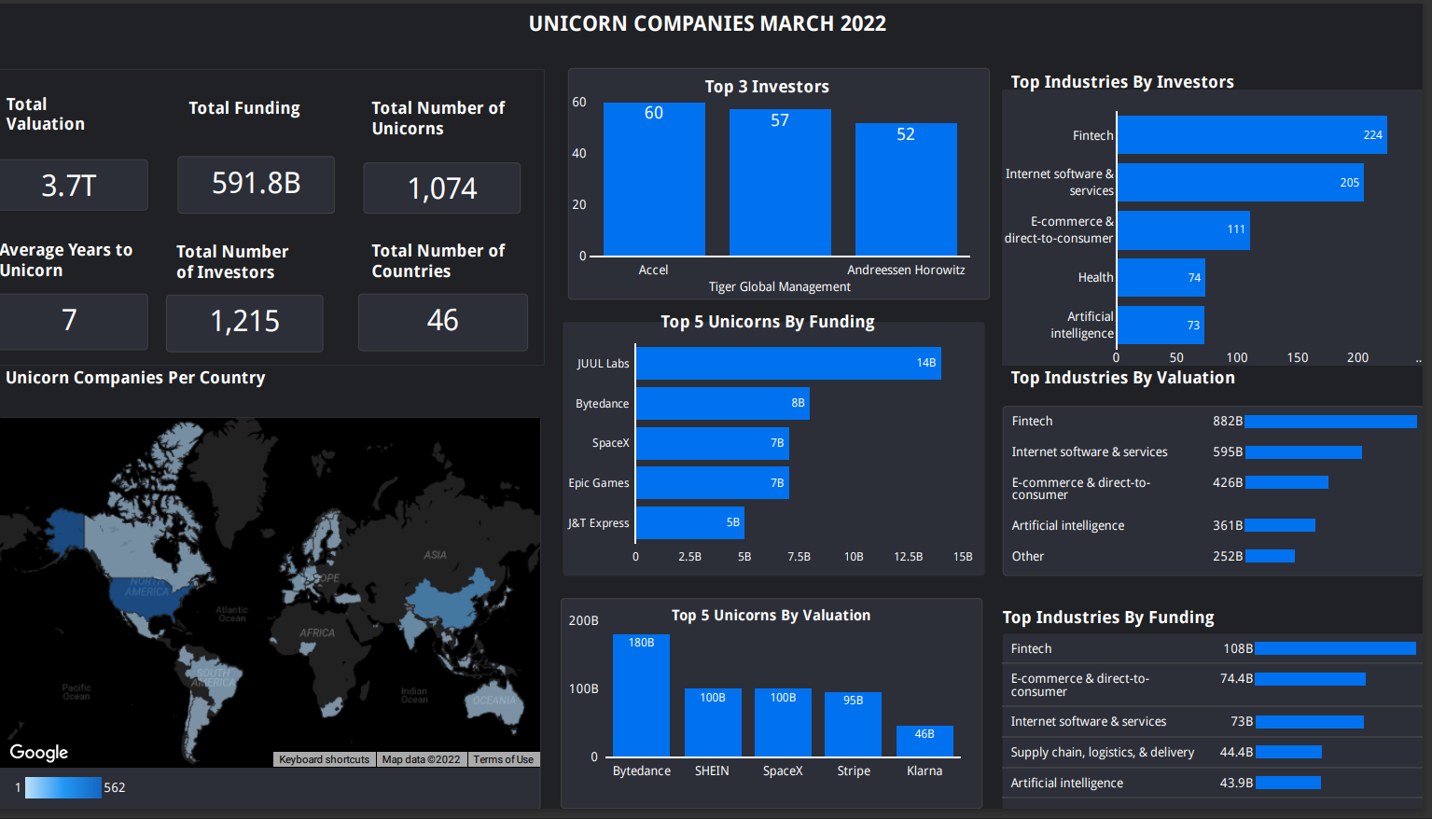Click the Health 74 investors bar

click(1161, 278)
